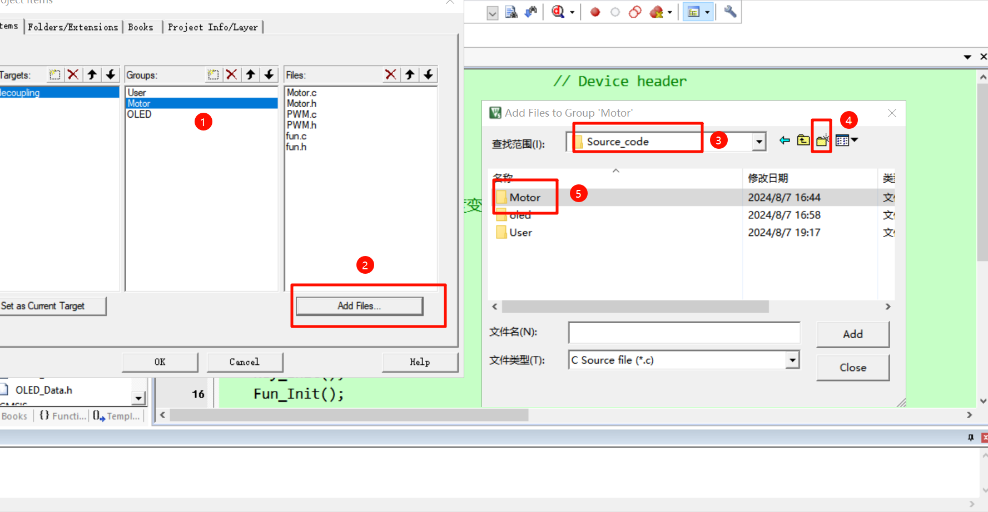This screenshot has width=988, height=512.
Task: Click the Add button in file dialog
Action: click(853, 334)
